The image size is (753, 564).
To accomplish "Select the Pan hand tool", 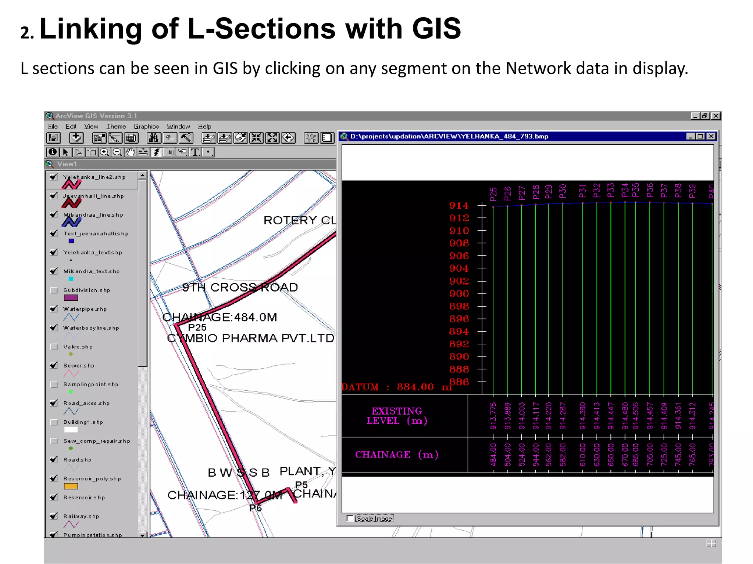I will coord(130,152).
